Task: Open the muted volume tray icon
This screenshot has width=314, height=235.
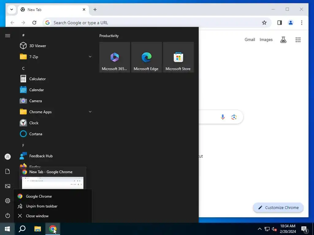Action: [x=274, y=229]
